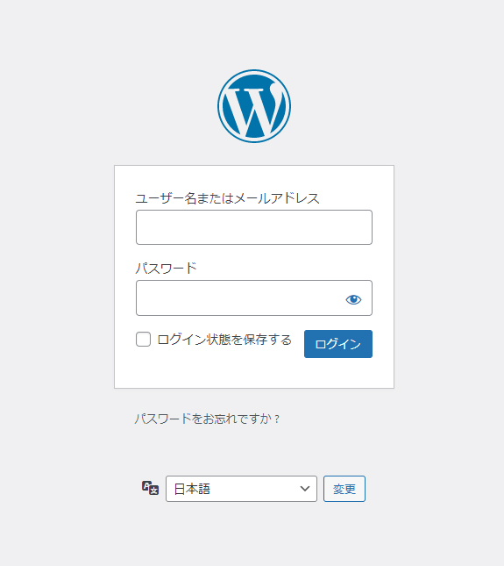Focus the username or email input field
The image size is (504, 566).
[x=254, y=227]
